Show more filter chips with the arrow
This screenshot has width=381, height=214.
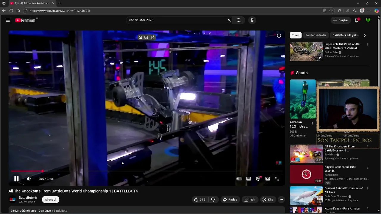[x=365, y=35]
